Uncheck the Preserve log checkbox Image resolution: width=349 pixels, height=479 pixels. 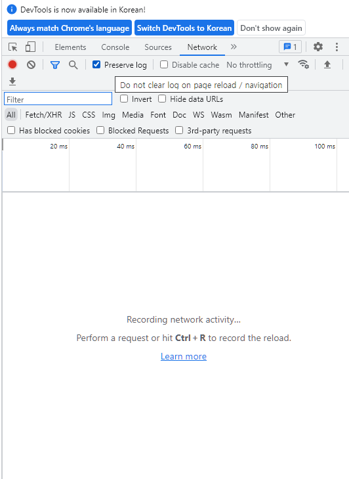pos(96,64)
